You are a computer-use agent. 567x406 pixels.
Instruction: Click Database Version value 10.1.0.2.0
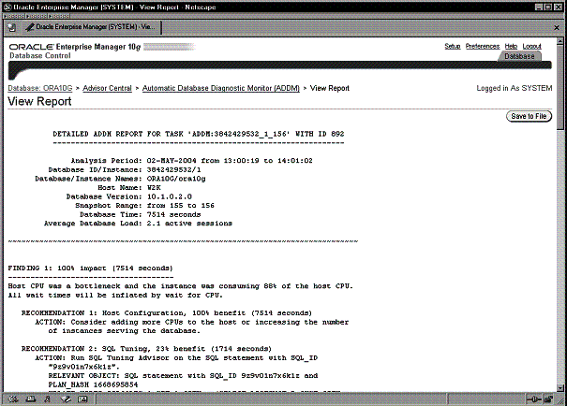pyautogui.click(x=170, y=196)
